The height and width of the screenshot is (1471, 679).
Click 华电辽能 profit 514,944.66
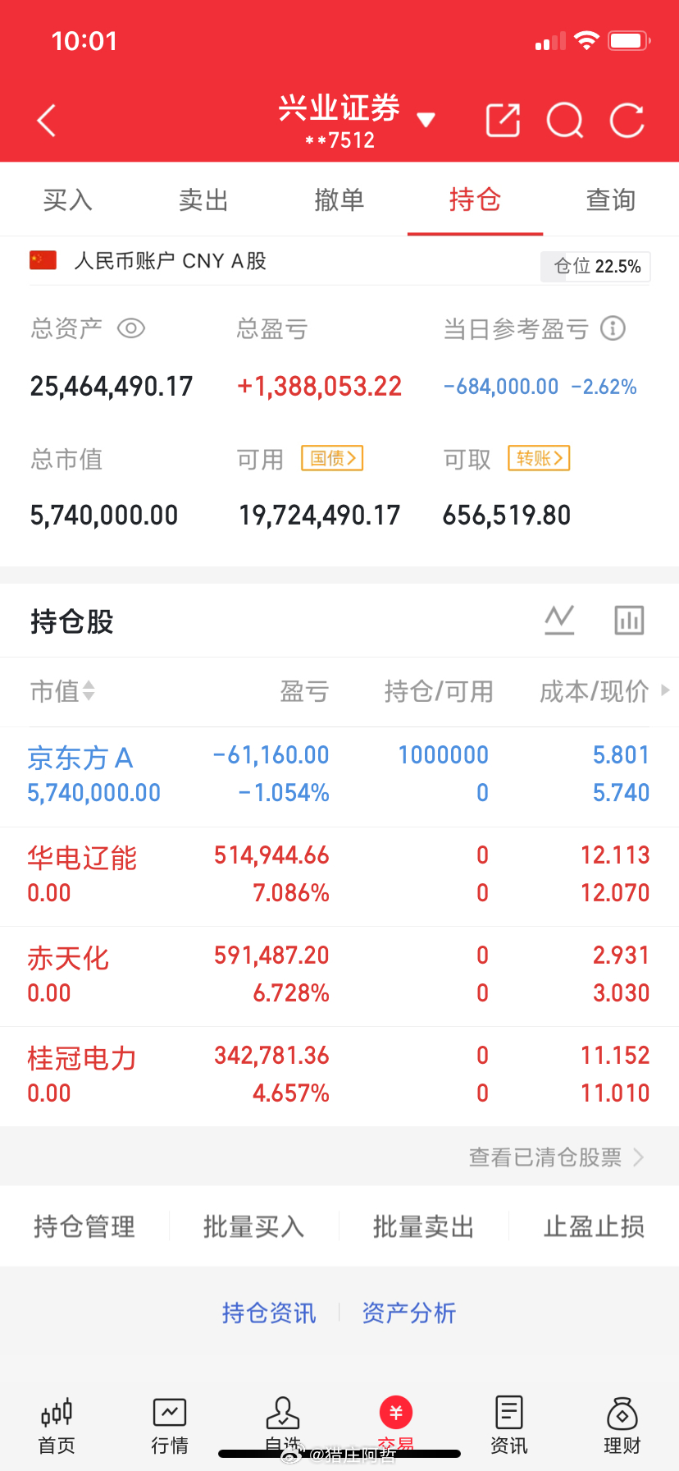tap(271, 855)
